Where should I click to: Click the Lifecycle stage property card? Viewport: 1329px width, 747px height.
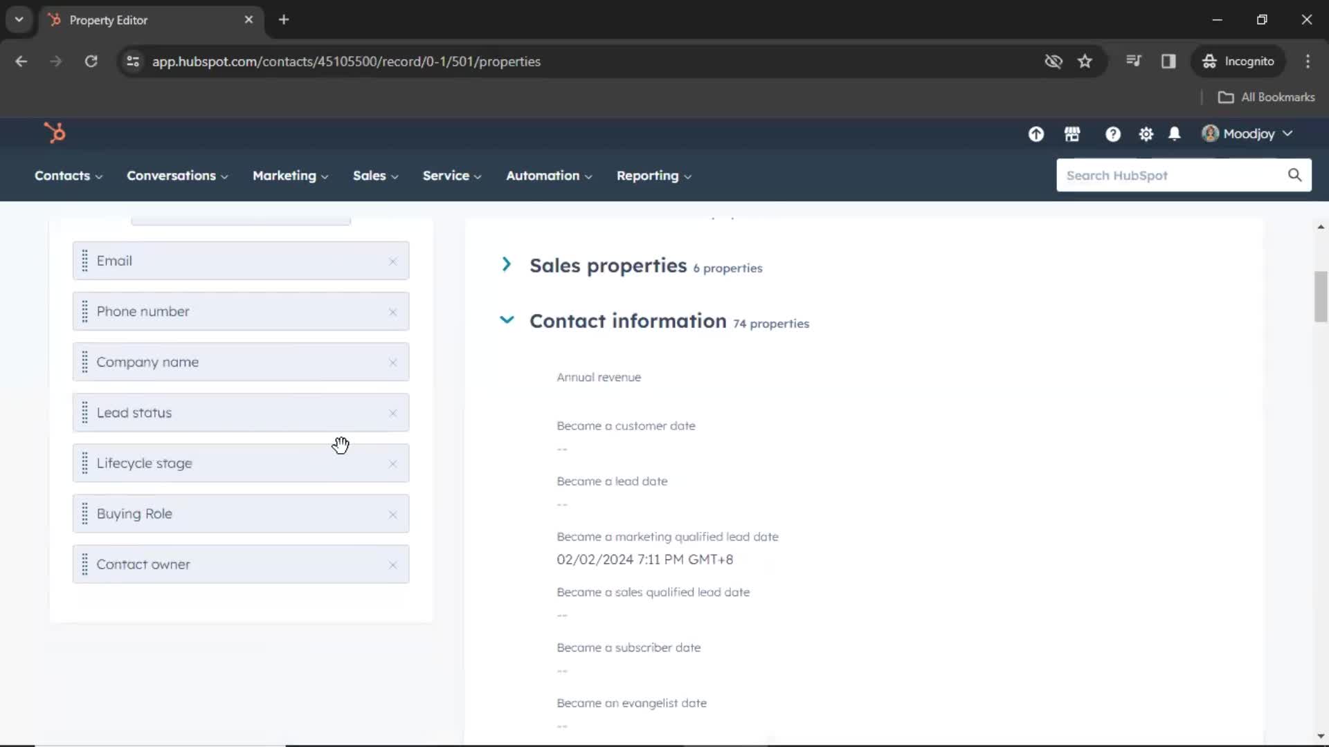pos(241,463)
